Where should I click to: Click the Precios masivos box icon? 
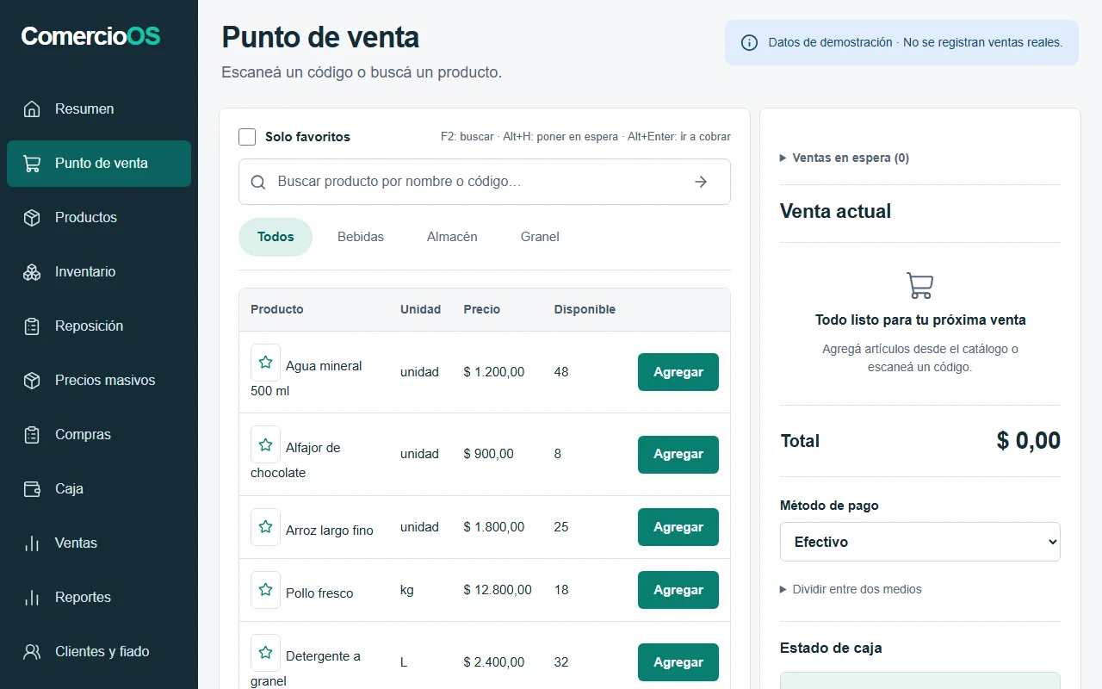coord(32,381)
